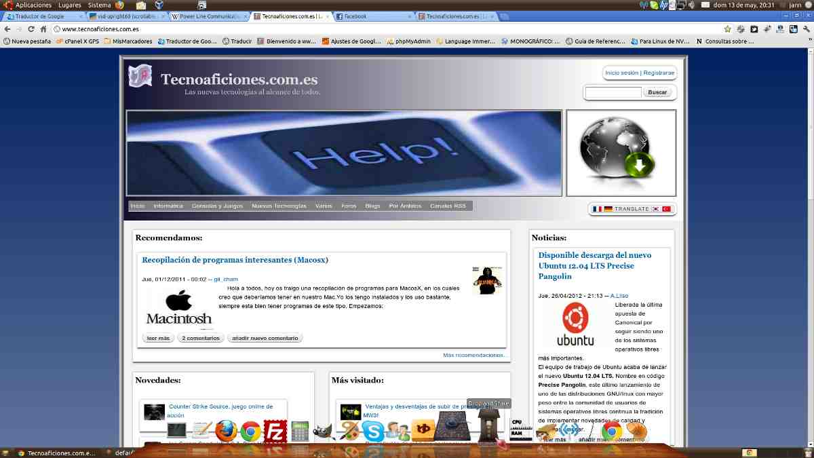Click the date and time clock
The width and height of the screenshot is (814, 458).
744,5
